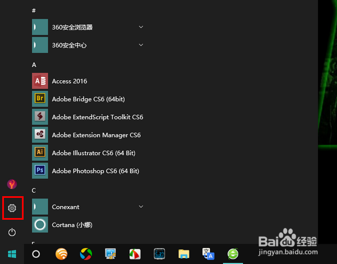This screenshot has height=264, width=337.
Task: Open the colorful pinwheel browser on taskbar
Action: 86,254
